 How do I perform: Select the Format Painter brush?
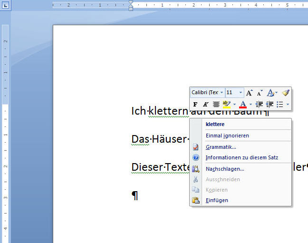[285, 93]
